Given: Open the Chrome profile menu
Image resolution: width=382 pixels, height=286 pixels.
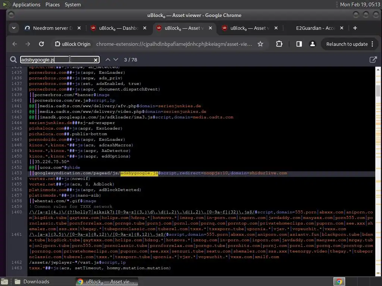Looking at the screenshot, I should (312, 44).
